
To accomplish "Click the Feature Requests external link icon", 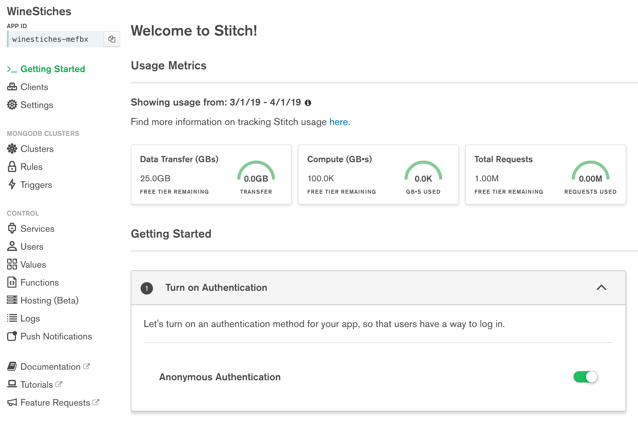I will pyautogui.click(x=96, y=402).
